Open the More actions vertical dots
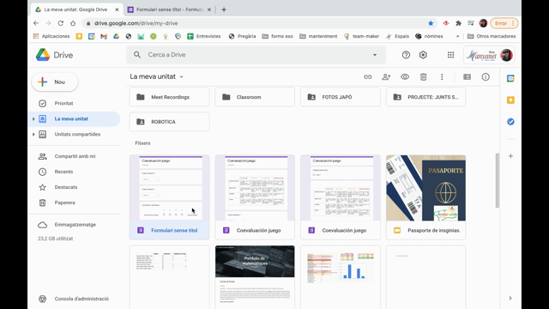549x309 pixels. pos(442,76)
